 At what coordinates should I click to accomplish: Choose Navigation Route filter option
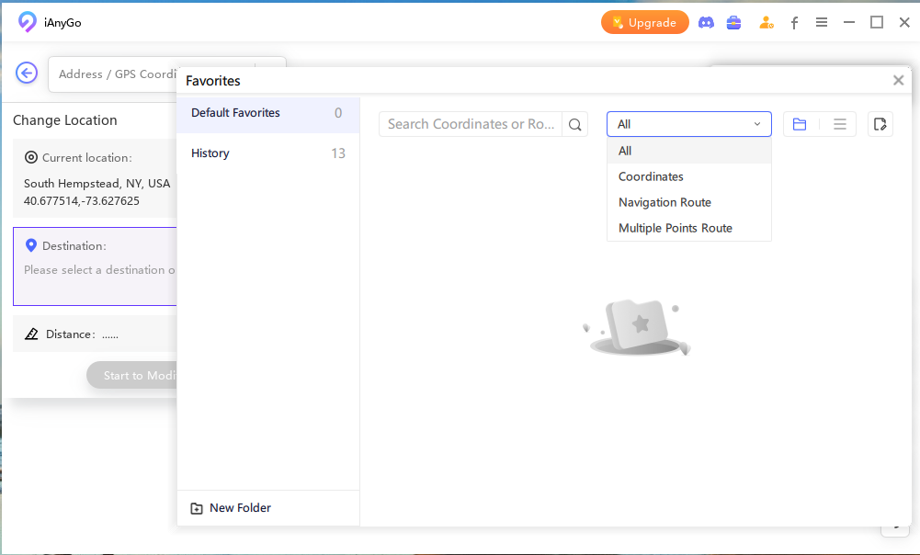(x=664, y=202)
